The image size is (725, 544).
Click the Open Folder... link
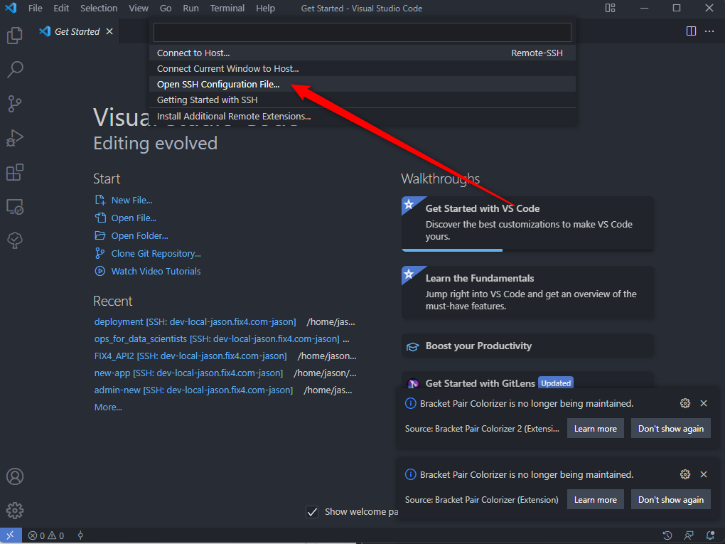[x=139, y=236]
